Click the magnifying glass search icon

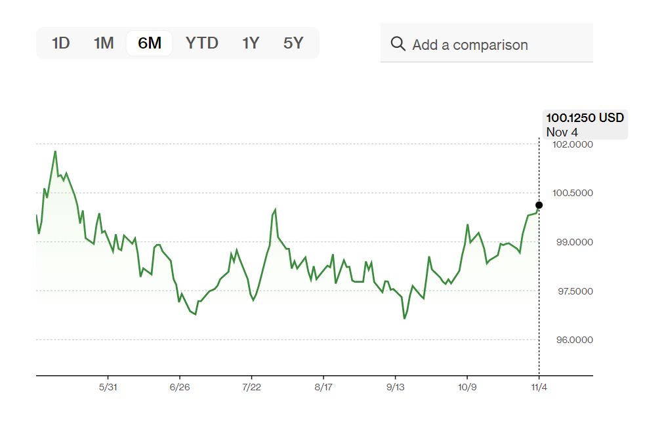398,44
